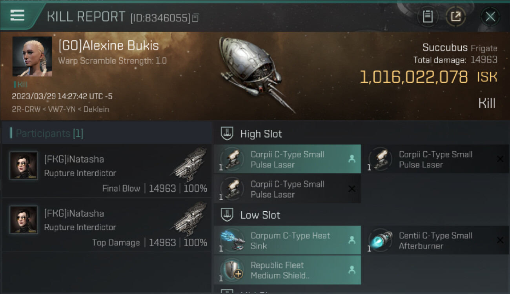Open Alexine Bukis character portrait
Viewport: 510px width, 294px height.
(32, 56)
